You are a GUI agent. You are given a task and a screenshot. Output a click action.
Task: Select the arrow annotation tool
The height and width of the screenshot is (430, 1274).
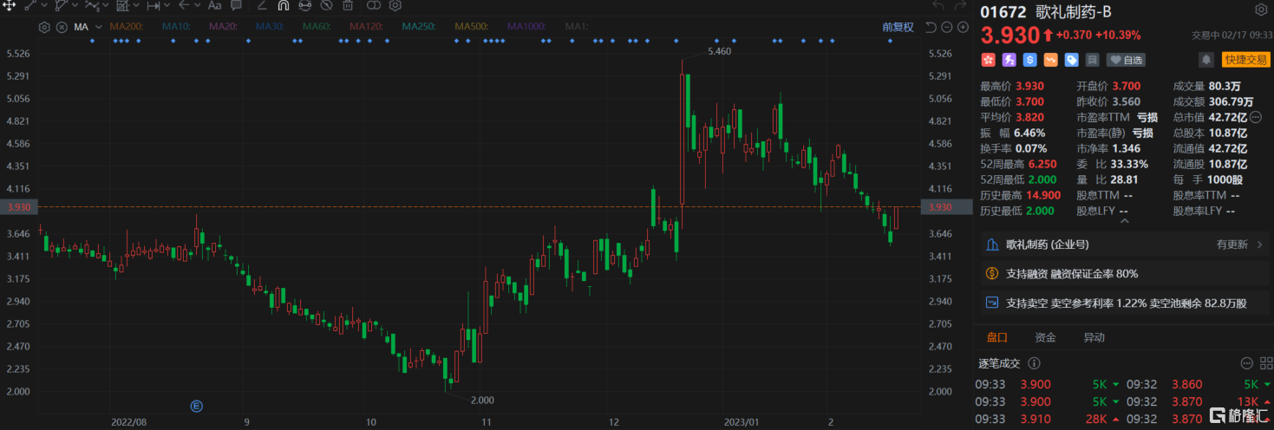point(184,5)
